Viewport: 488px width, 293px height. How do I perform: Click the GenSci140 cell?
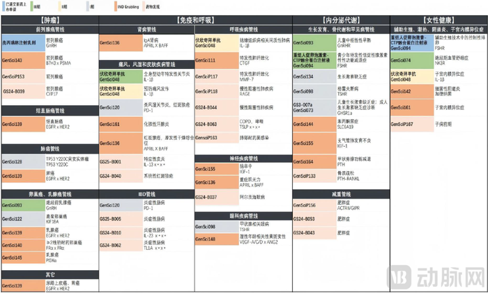[23, 245]
